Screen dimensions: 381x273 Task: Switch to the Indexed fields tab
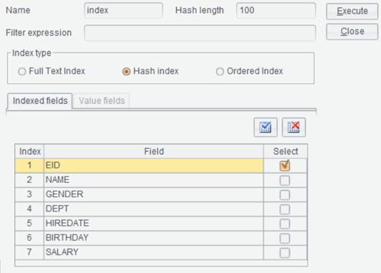coord(40,101)
